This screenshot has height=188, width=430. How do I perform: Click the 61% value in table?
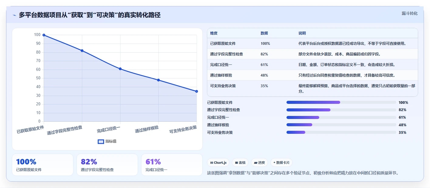[x=264, y=65]
